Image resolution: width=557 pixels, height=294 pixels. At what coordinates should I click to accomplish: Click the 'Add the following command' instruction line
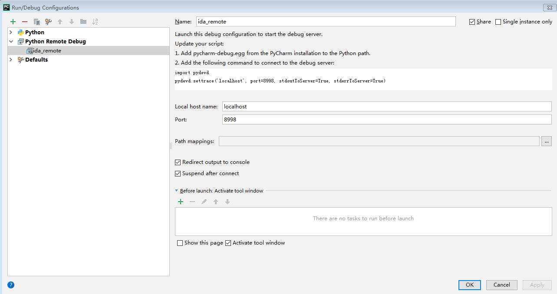click(255, 63)
